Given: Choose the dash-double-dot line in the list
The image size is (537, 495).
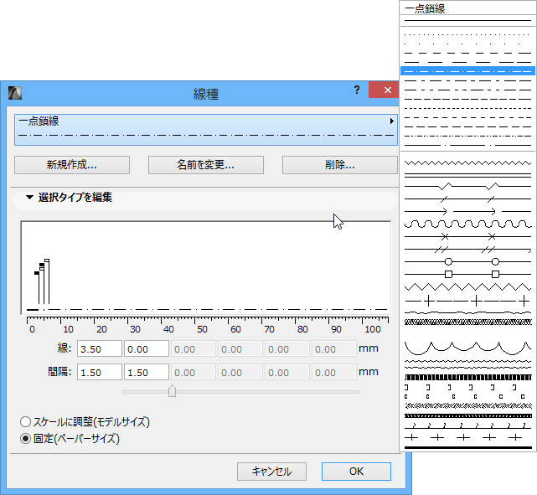Looking at the screenshot, I should coord(467,136).
